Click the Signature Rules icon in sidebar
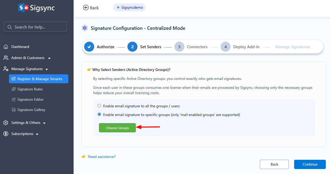Screen dimensions: 330x174 coord(14,89)
